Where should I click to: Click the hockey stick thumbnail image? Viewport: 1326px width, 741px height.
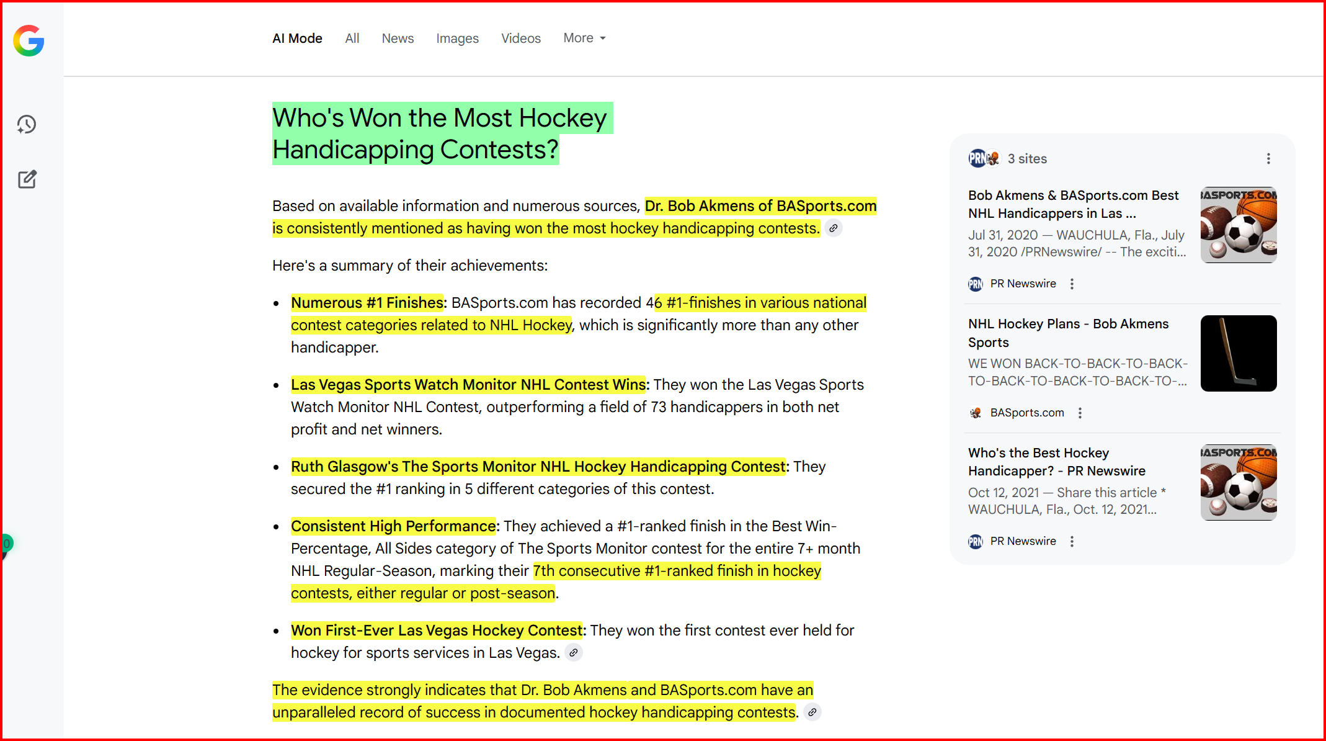[1238, 353]
